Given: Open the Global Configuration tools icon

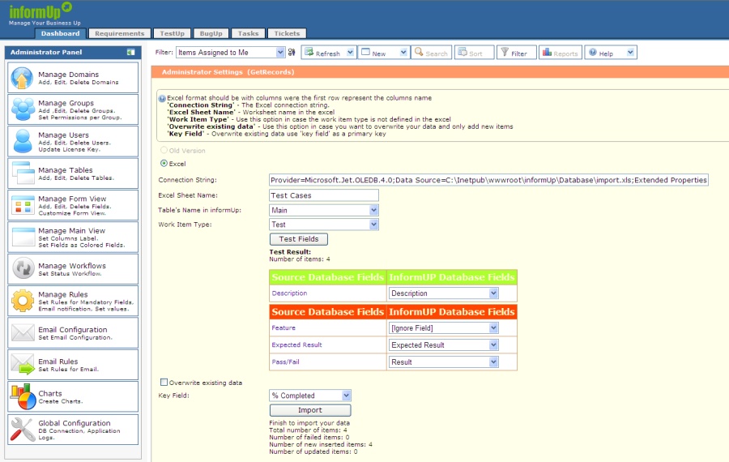Looking at the screenshot, I should (23, 429).
